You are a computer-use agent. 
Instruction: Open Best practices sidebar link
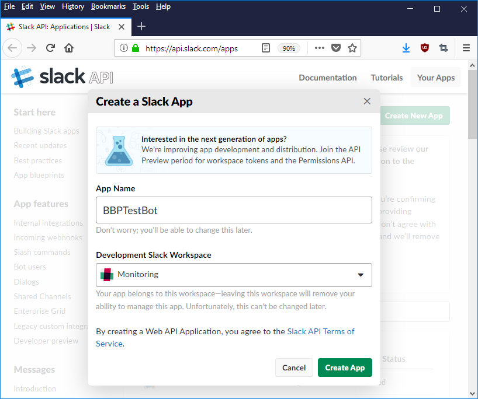point(38,160)
